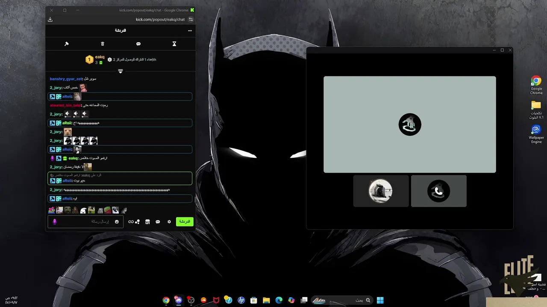Click the green الدردشة send button

pyautogui.click(x=185, y=222)
